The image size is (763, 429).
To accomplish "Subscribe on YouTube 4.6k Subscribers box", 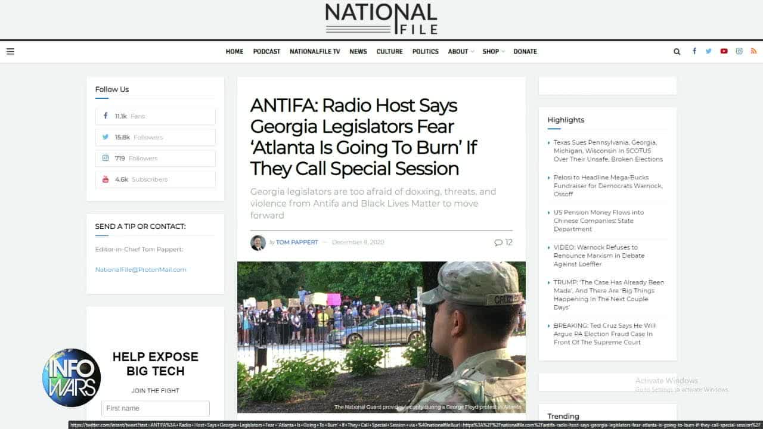I will pyautogui.click(x=156, y=179).
